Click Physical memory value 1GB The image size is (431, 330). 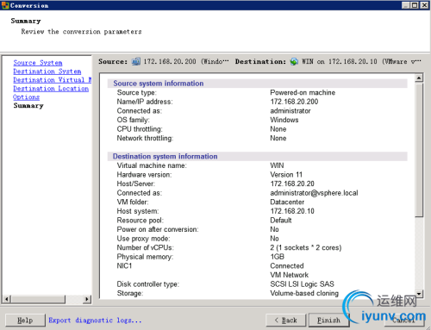tap(277, 257)
